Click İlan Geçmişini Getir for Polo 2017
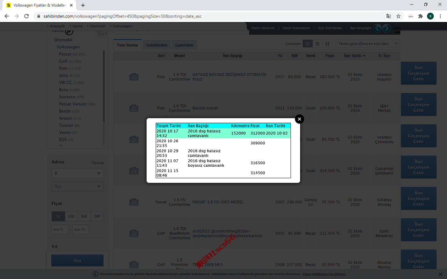This screenshot has height=279, width=447. coord(419,73)
